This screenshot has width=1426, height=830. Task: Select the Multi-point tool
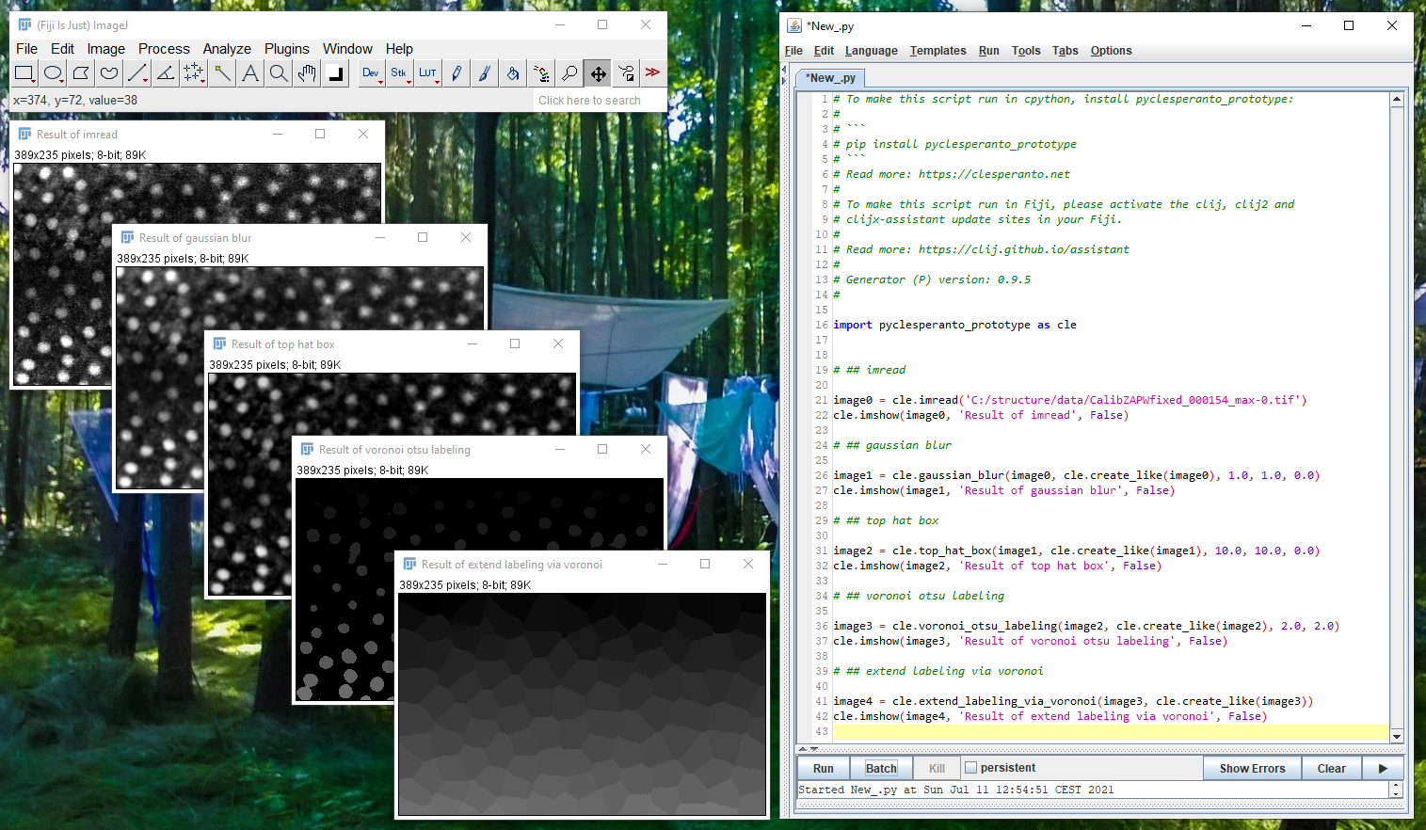(194, 72)
